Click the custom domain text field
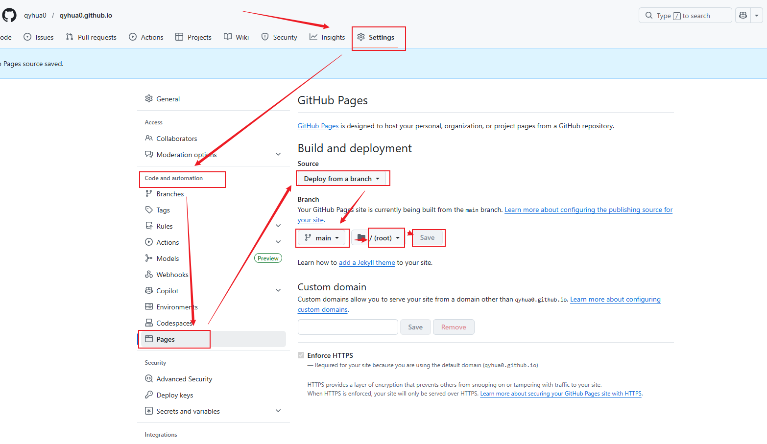This screenshot has width=767, height=444. point(348,327)
